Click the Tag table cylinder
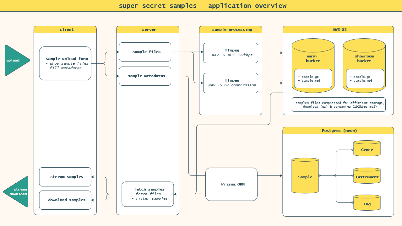This screenshot has height=226, width=402. point(367,203)
